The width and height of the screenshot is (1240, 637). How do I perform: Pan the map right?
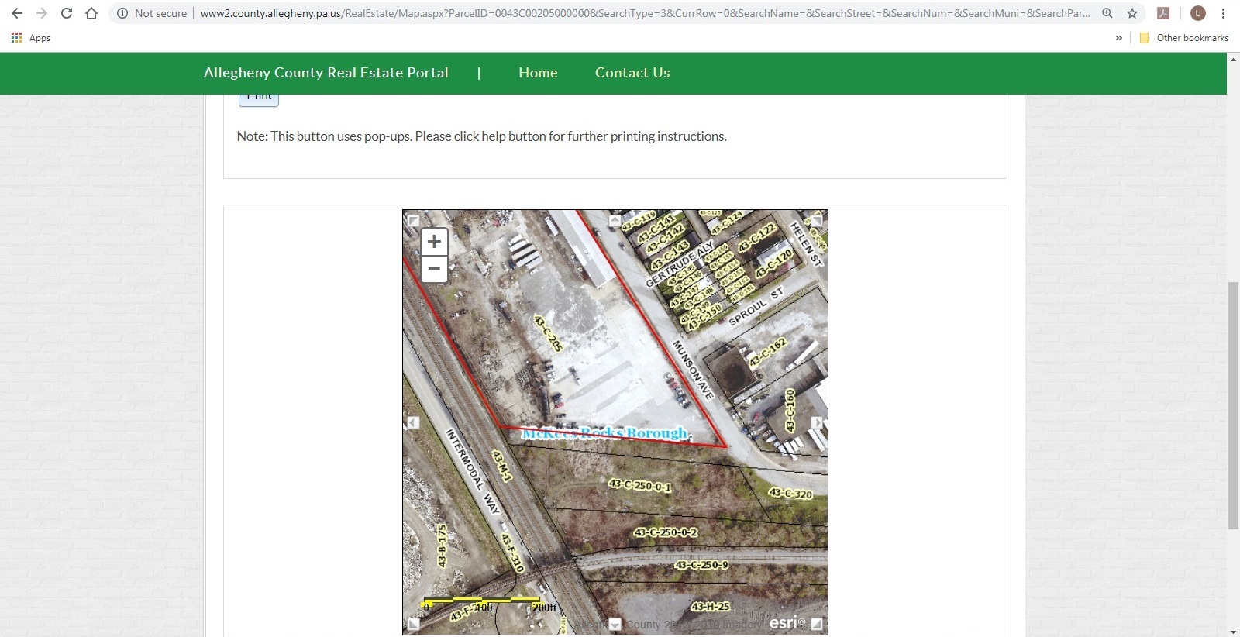point(817,422)
